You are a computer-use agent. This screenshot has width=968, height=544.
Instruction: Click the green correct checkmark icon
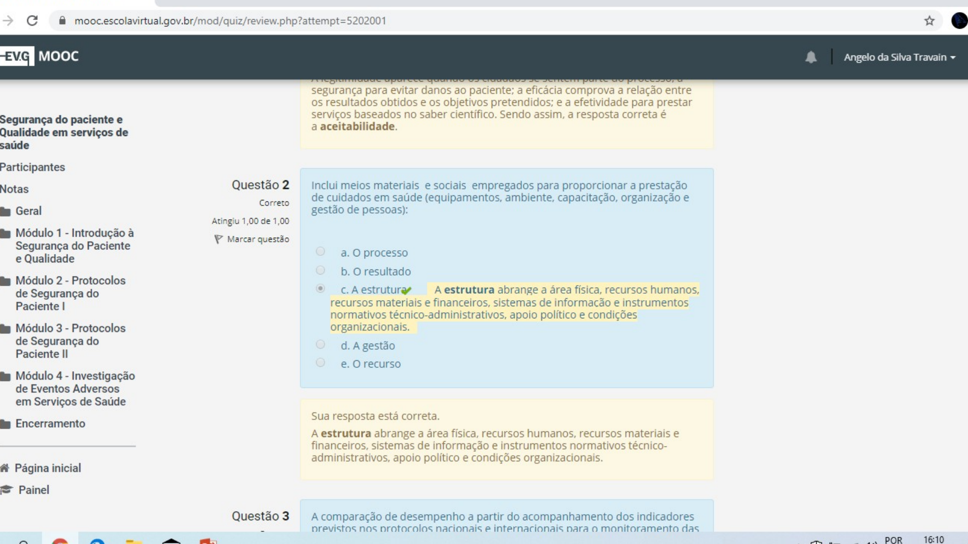(x=407, y=291)
